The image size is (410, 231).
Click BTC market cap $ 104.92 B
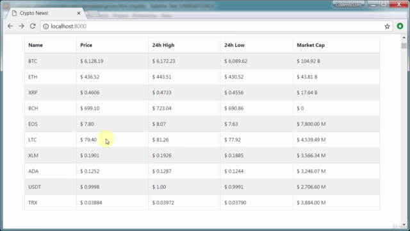click(308, 61)
